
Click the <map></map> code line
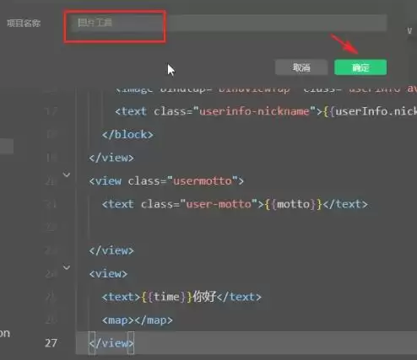138,320
